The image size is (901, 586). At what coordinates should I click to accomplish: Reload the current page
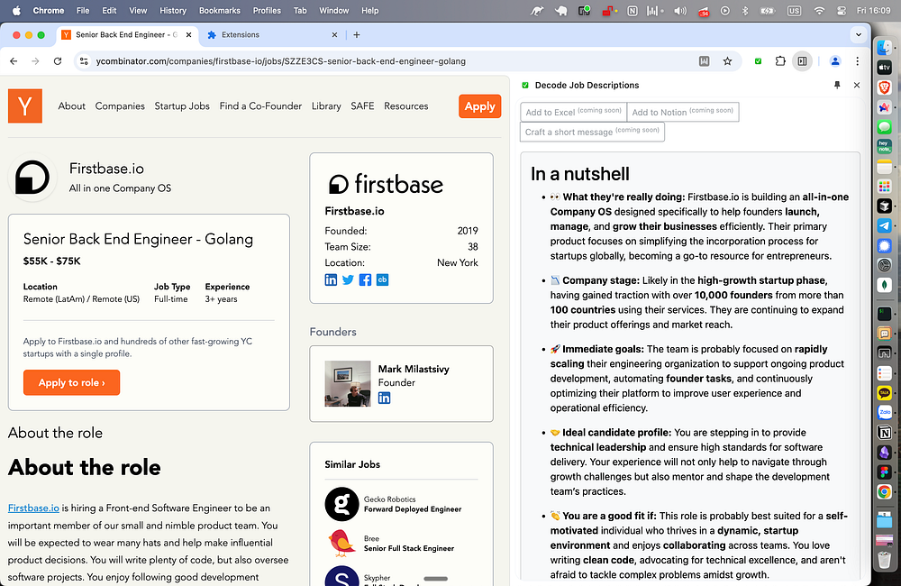(58, 61)
